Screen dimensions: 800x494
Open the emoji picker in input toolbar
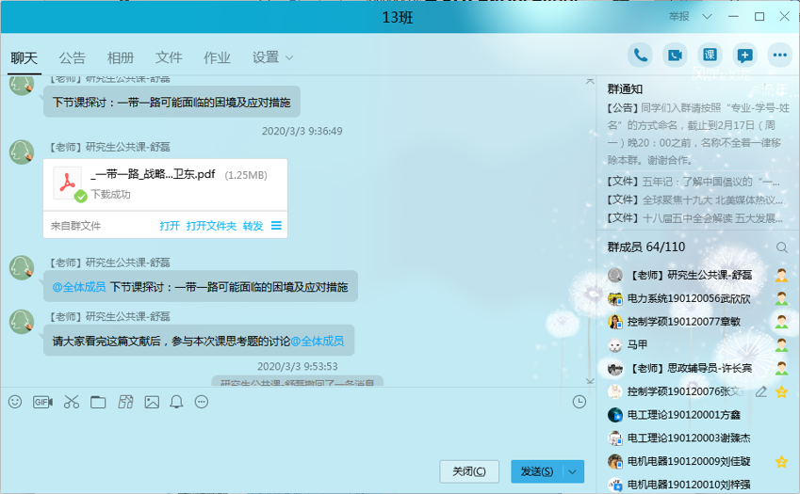15,402
